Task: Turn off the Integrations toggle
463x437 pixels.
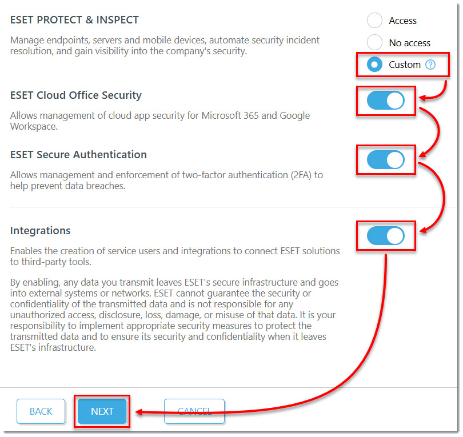Action: pyautogui.click(x=386, y=236)
